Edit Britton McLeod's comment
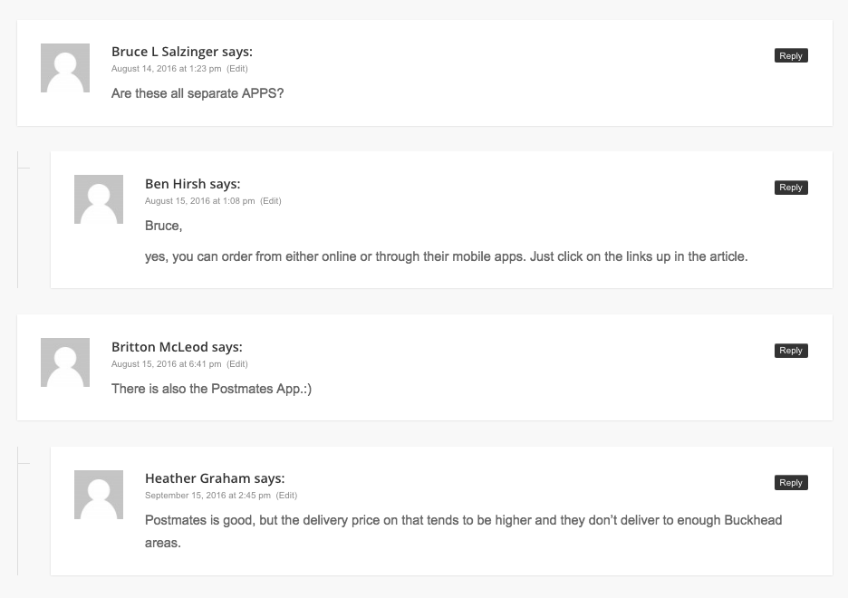This screenshot has width=848, height=598. 236,364
